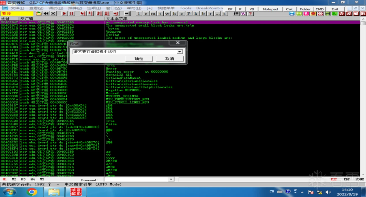Viewport: 366px width, 197px height.
Task: Click the purple appearance grid icon
Action: coord(243,14)
